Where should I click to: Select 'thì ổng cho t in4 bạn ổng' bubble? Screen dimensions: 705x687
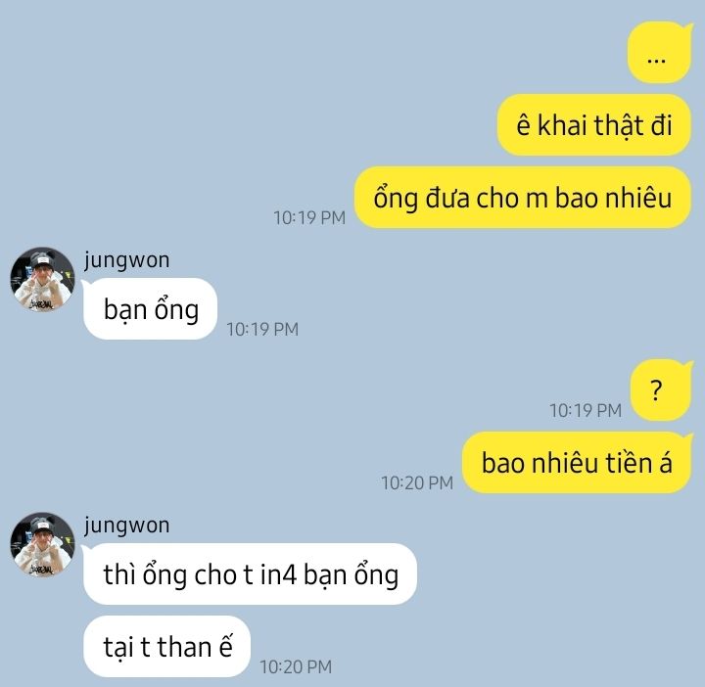click(x=250, y=574)
